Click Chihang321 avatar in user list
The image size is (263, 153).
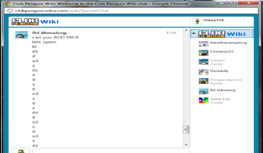pyautogui.click(x=203, y=53)
